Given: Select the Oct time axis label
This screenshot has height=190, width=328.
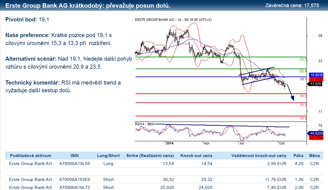Looking at the screenshot, I should 282,143.
